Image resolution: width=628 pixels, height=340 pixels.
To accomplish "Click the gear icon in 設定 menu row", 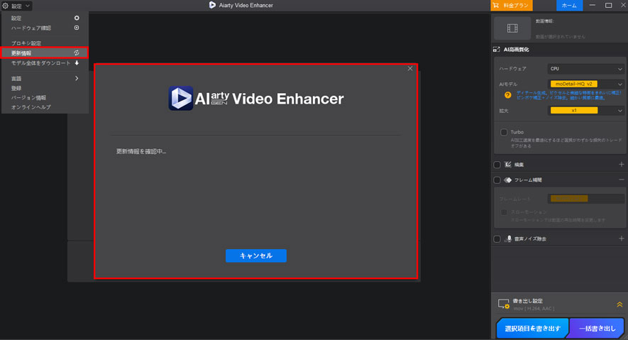I will coord(77,18).
